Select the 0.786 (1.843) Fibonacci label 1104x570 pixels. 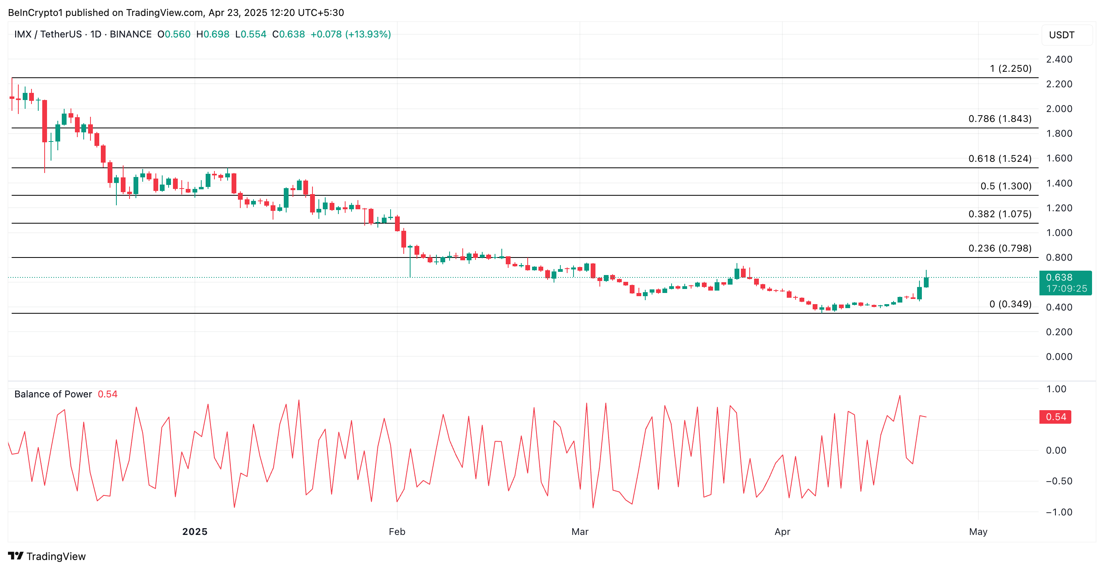tap(1000, 119)
